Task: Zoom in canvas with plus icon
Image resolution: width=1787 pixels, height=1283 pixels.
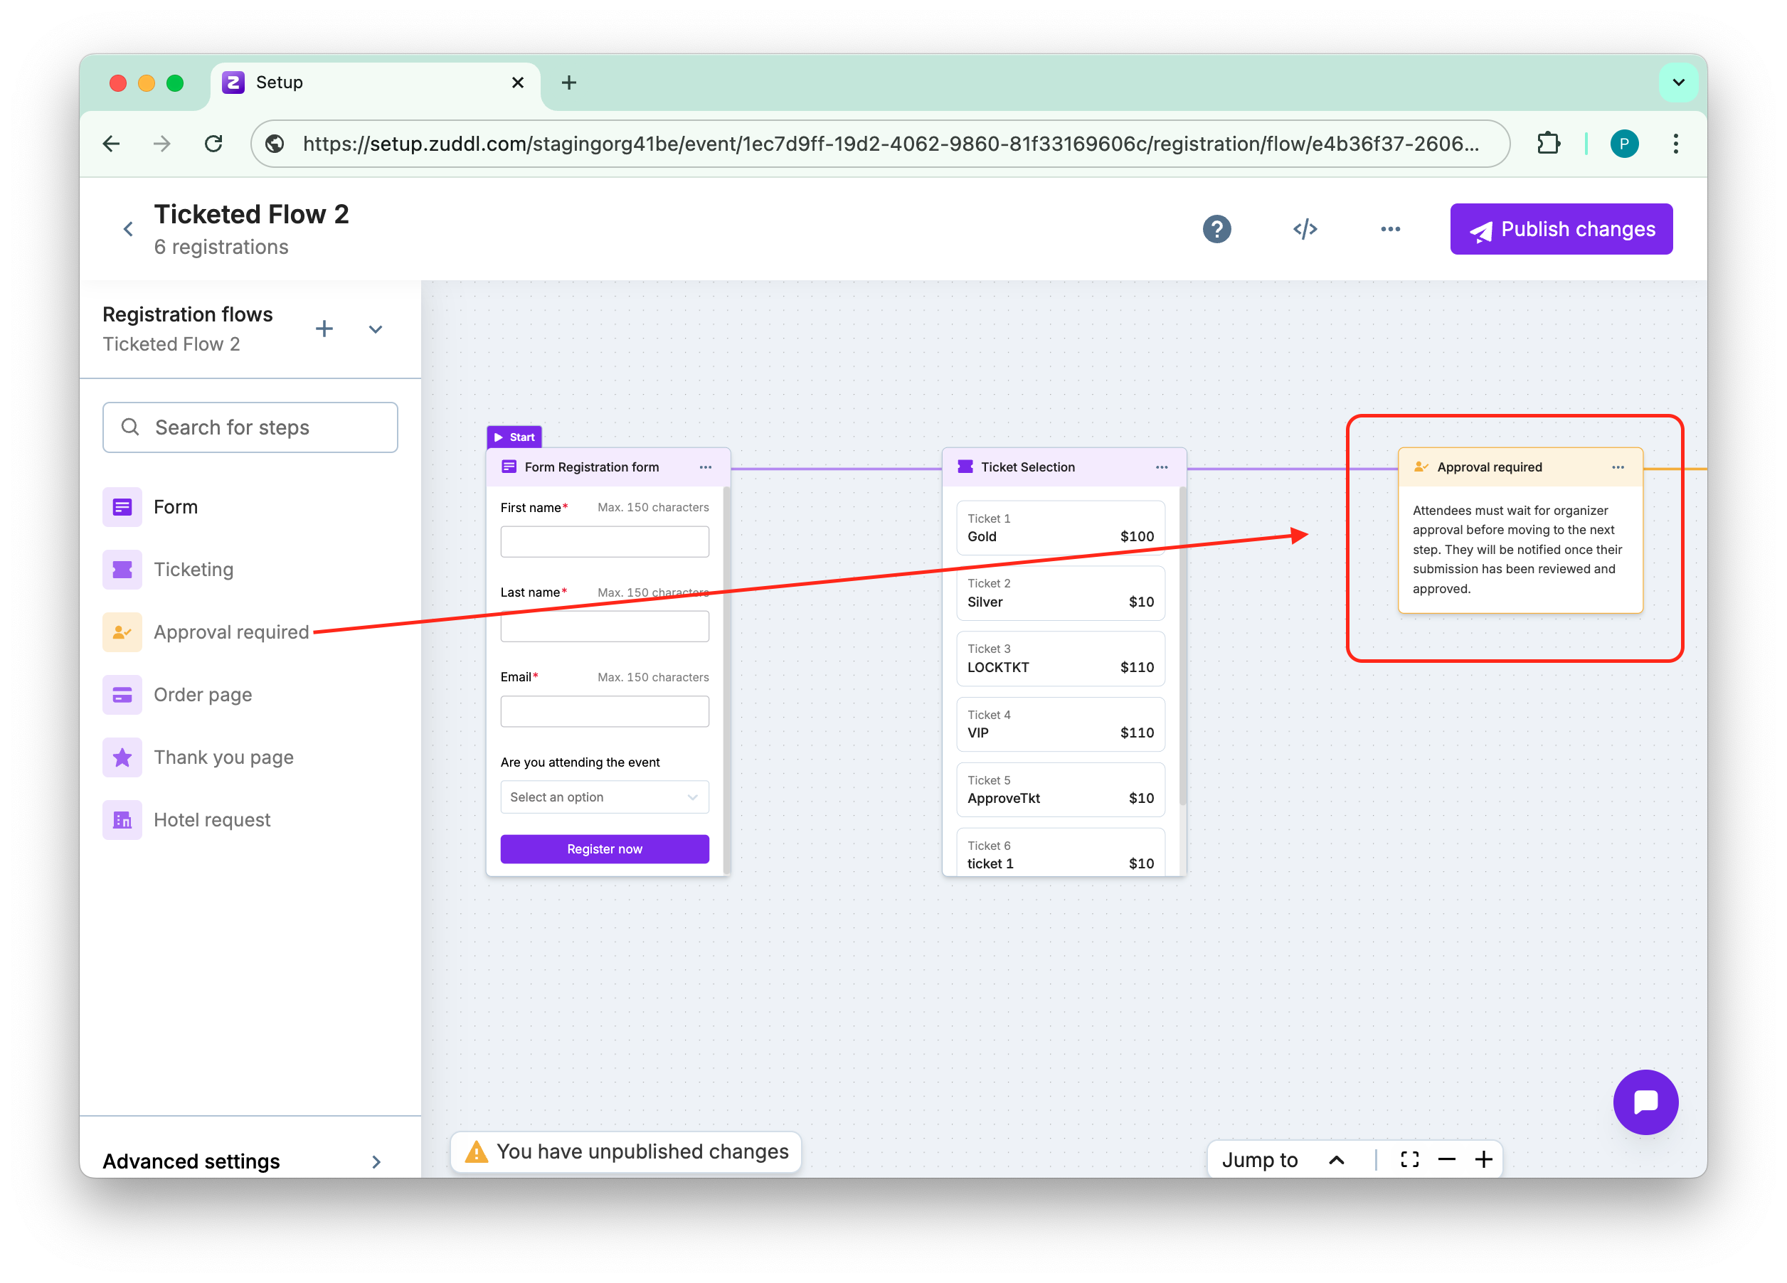Action: (x=1484, y=1159)
